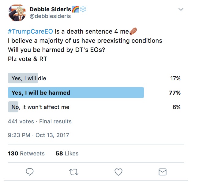Viewport: 199px width, 182px height.
Task: Select "No, it won't affect me" option
Action: click(x=40, y=107)
